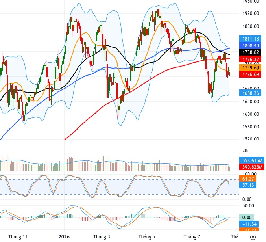Select the red 1776.37 price label
This screenshot has height=242, width=266.
[250, 59]
